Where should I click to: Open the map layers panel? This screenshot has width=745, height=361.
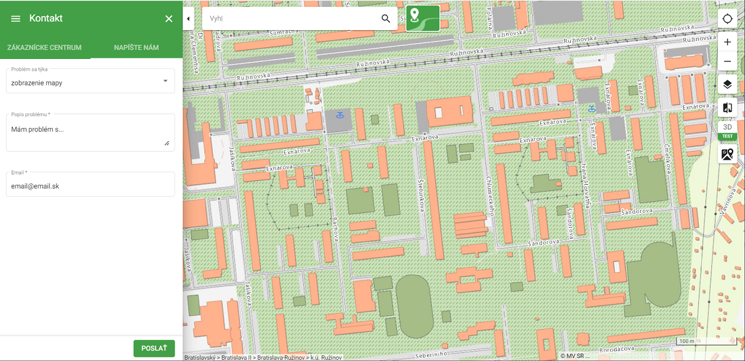tap(727, 85)
